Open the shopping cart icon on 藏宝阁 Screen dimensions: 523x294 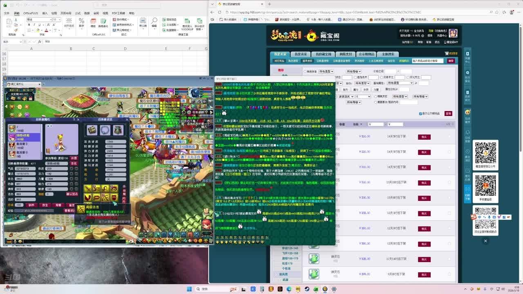pos(447,53)
